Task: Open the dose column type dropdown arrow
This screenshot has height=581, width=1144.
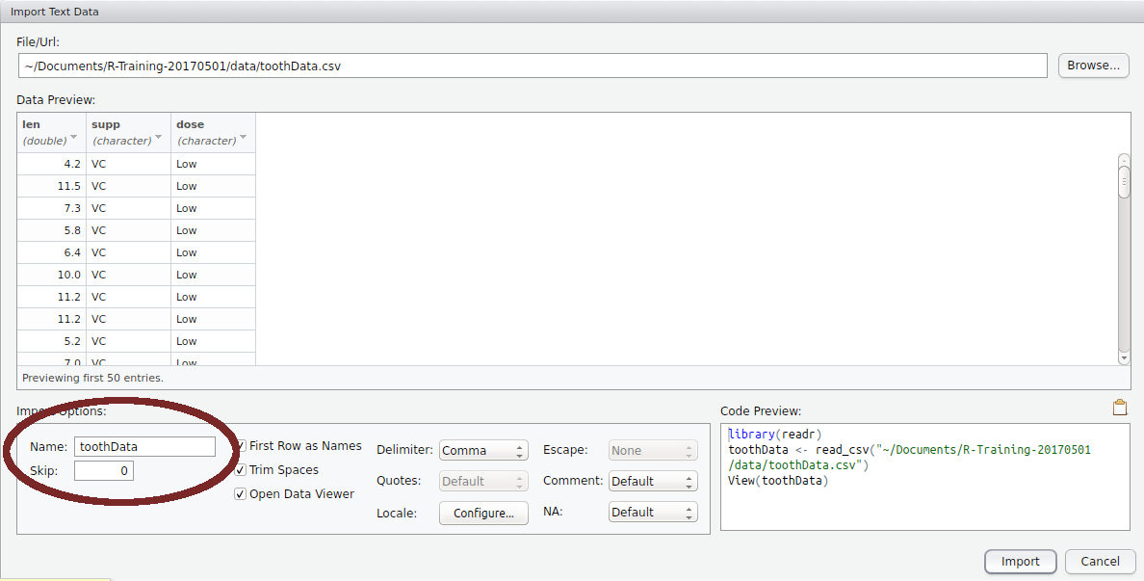Action: coord(244,138)
